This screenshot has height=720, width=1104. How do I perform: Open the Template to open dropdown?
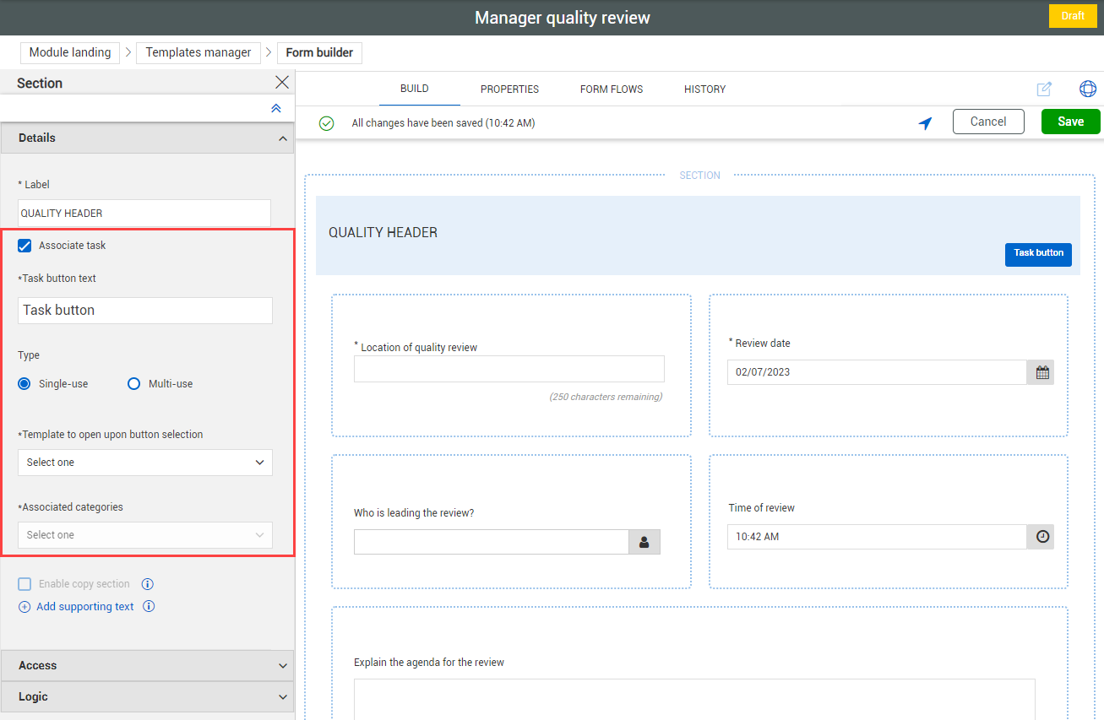tap(144, 463)
